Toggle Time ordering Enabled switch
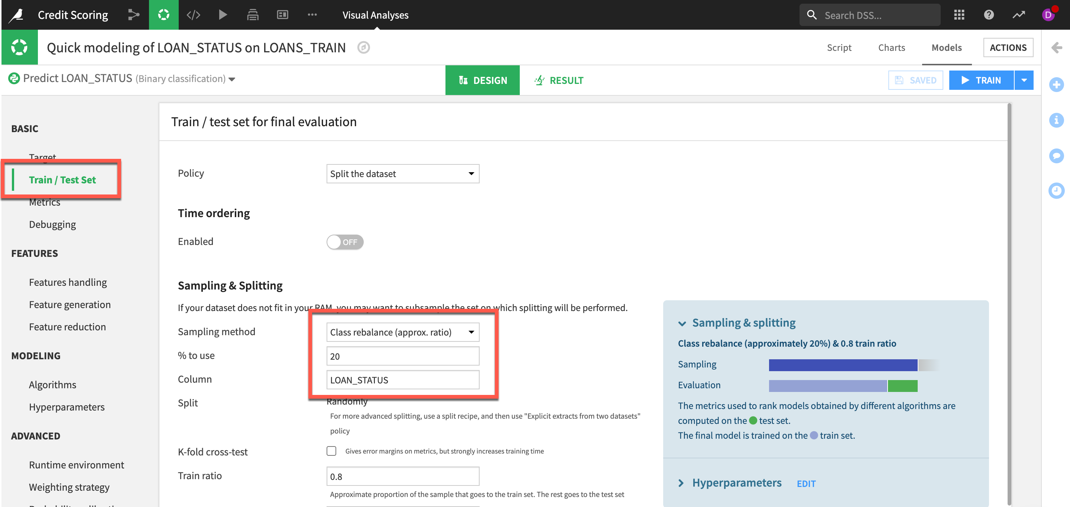This screenshot has width=1070, height=507. [x=345, y=242]
